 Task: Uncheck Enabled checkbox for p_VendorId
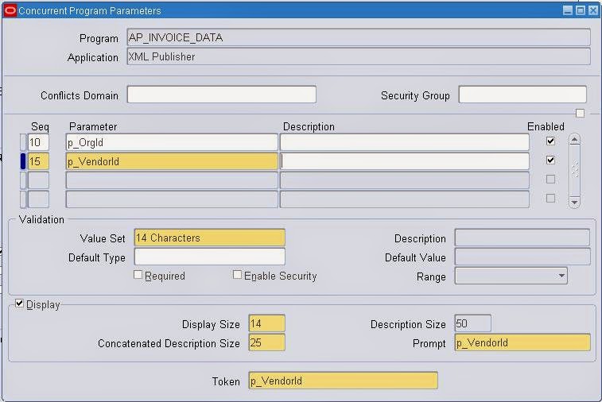pyautogui.click(x=550, y=160)
